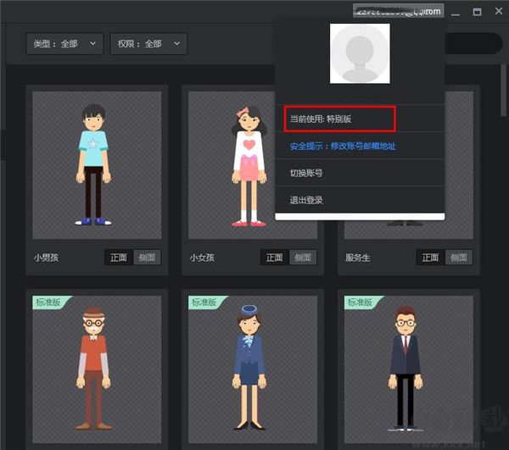Image resolution: width=509 pixels, height=450 pixels.
Task: Show 服务生 in 正面 view
Action: 430,258
